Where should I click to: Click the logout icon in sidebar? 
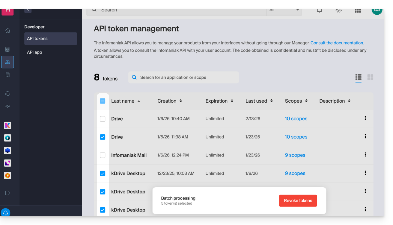(x=7, y=193)
